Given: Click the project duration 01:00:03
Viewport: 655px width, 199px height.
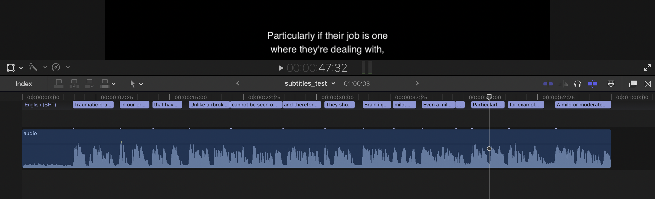Looking at the screenshot, I should pyautogui.click(x=357, y=84).
